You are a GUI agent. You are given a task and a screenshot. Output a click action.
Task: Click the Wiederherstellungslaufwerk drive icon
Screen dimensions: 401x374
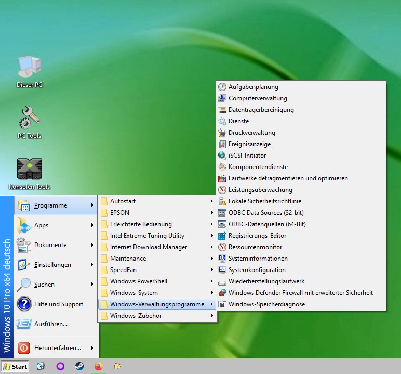[222, 282]
